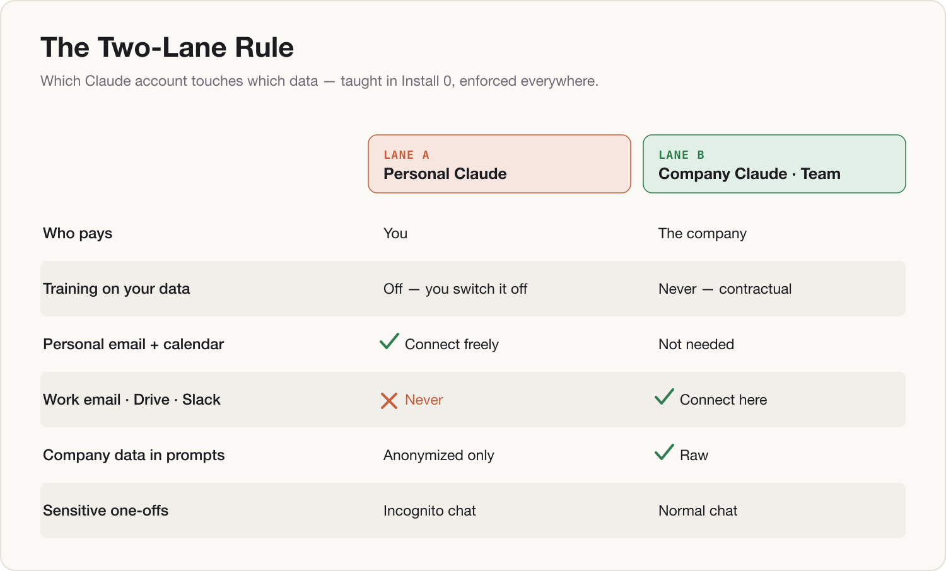This screenshot has height=571, width=946.
Task: Click The company cell under Lane B
Action: click(x=702, y=233)
